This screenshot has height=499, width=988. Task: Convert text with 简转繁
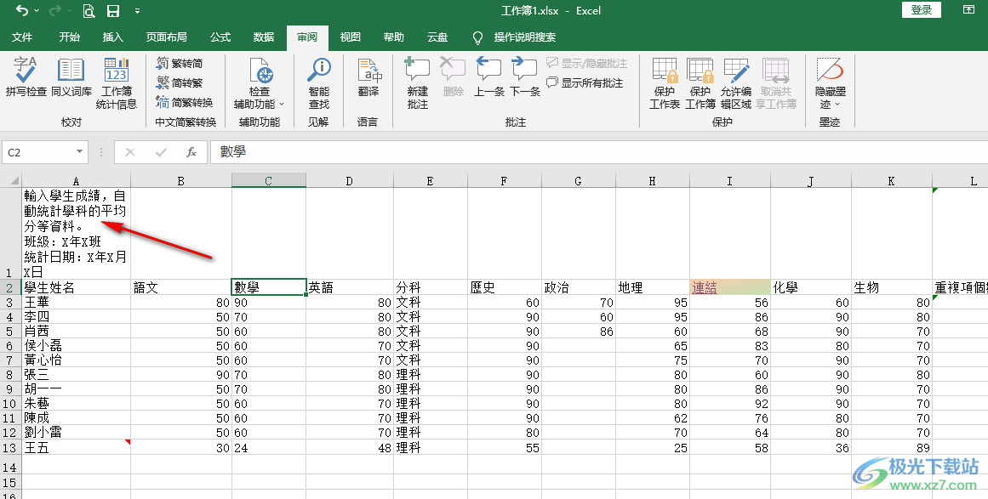(180, 82)
